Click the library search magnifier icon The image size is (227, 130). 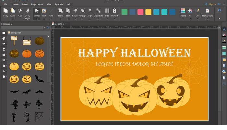coord(48,28)
